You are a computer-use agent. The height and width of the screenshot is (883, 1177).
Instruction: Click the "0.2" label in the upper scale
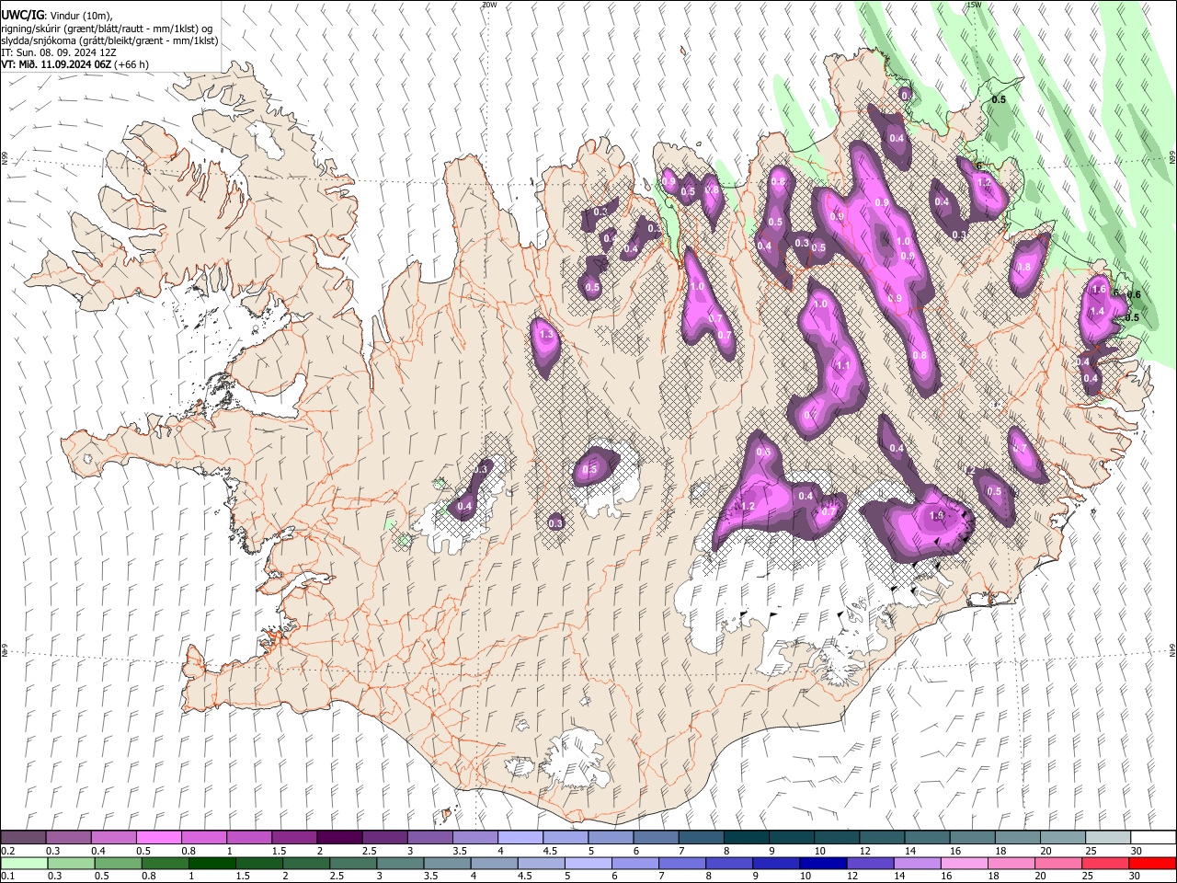coord(8,851)
